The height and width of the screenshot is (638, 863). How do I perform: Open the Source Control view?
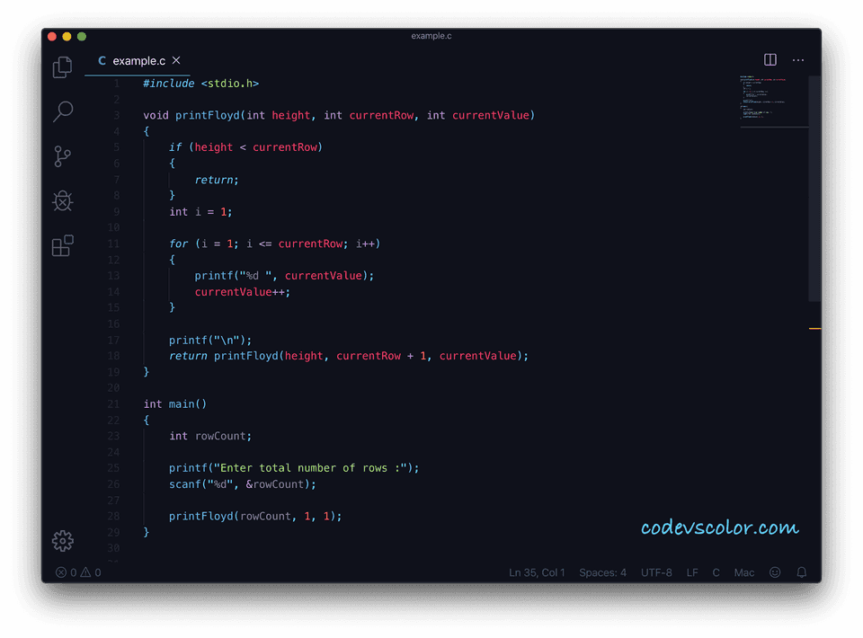[62, 156]
